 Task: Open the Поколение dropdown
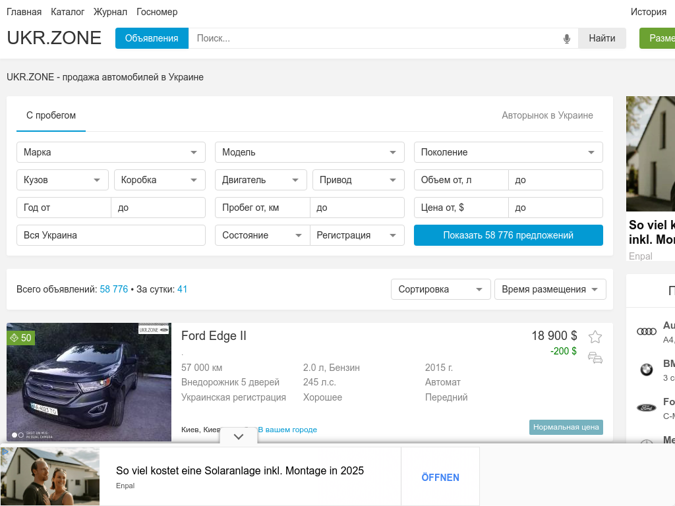[508, 152]
